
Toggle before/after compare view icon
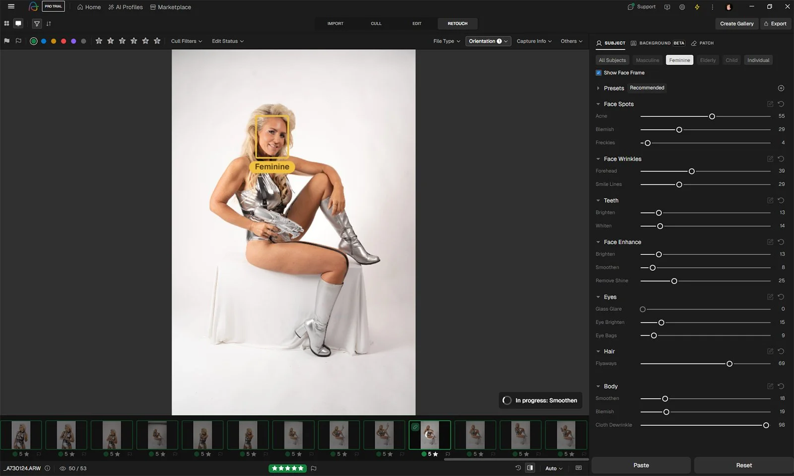click(x=530, y=468)
